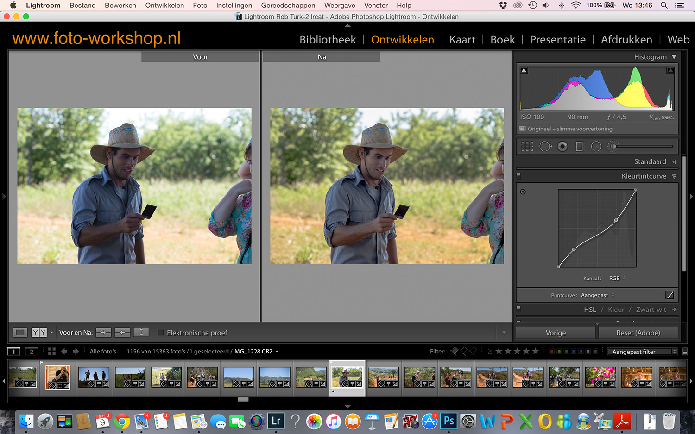Screen dimensions: 695x434
Task: Click the Before/After YY view button
Action: (39, 332)
